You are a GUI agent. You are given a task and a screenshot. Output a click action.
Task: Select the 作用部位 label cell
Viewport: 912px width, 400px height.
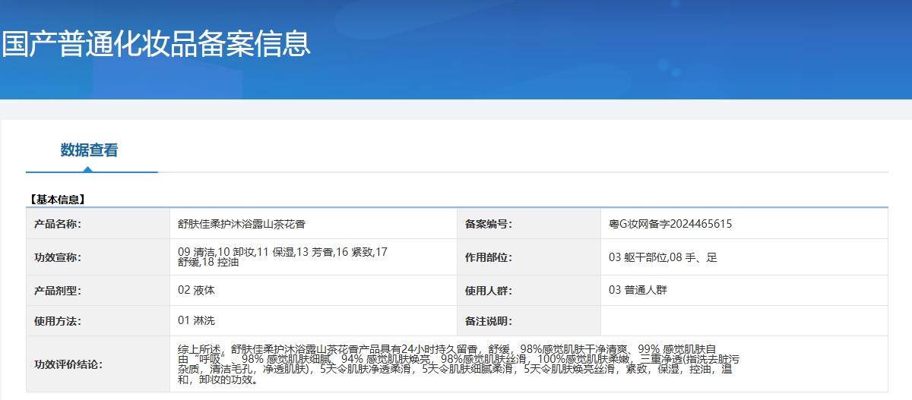pyautogui.click(x=489, y=257)
